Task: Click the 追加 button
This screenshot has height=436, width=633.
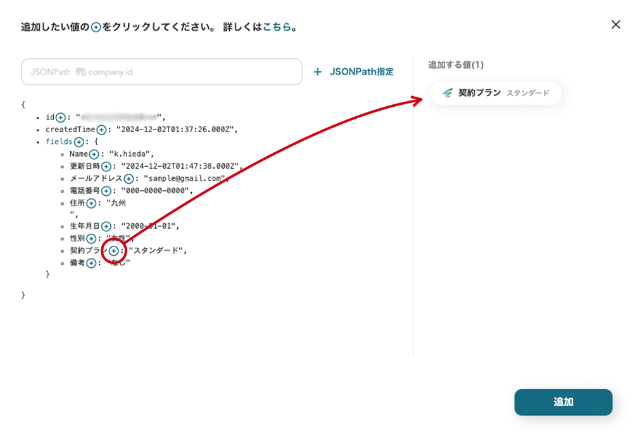Action: [563, 402]
